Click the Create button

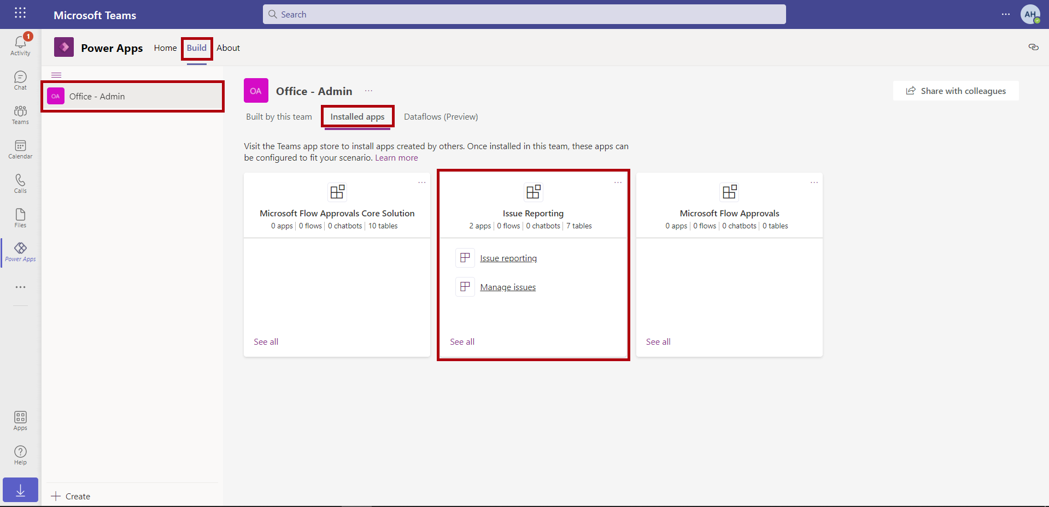click(x=71, y=496)
